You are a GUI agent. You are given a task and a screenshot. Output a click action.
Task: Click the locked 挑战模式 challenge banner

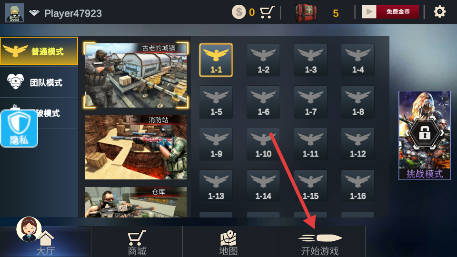click(424, 135)
